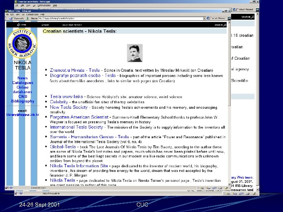Click the Netscape icon in the Nikola Tesla title bar
The image size is (283, 212).
pos(7,11)
